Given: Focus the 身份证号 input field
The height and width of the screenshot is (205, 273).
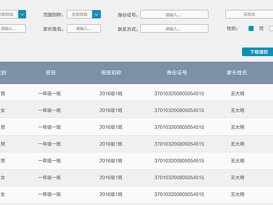Looking at the screenshot, I should [174, 14].
